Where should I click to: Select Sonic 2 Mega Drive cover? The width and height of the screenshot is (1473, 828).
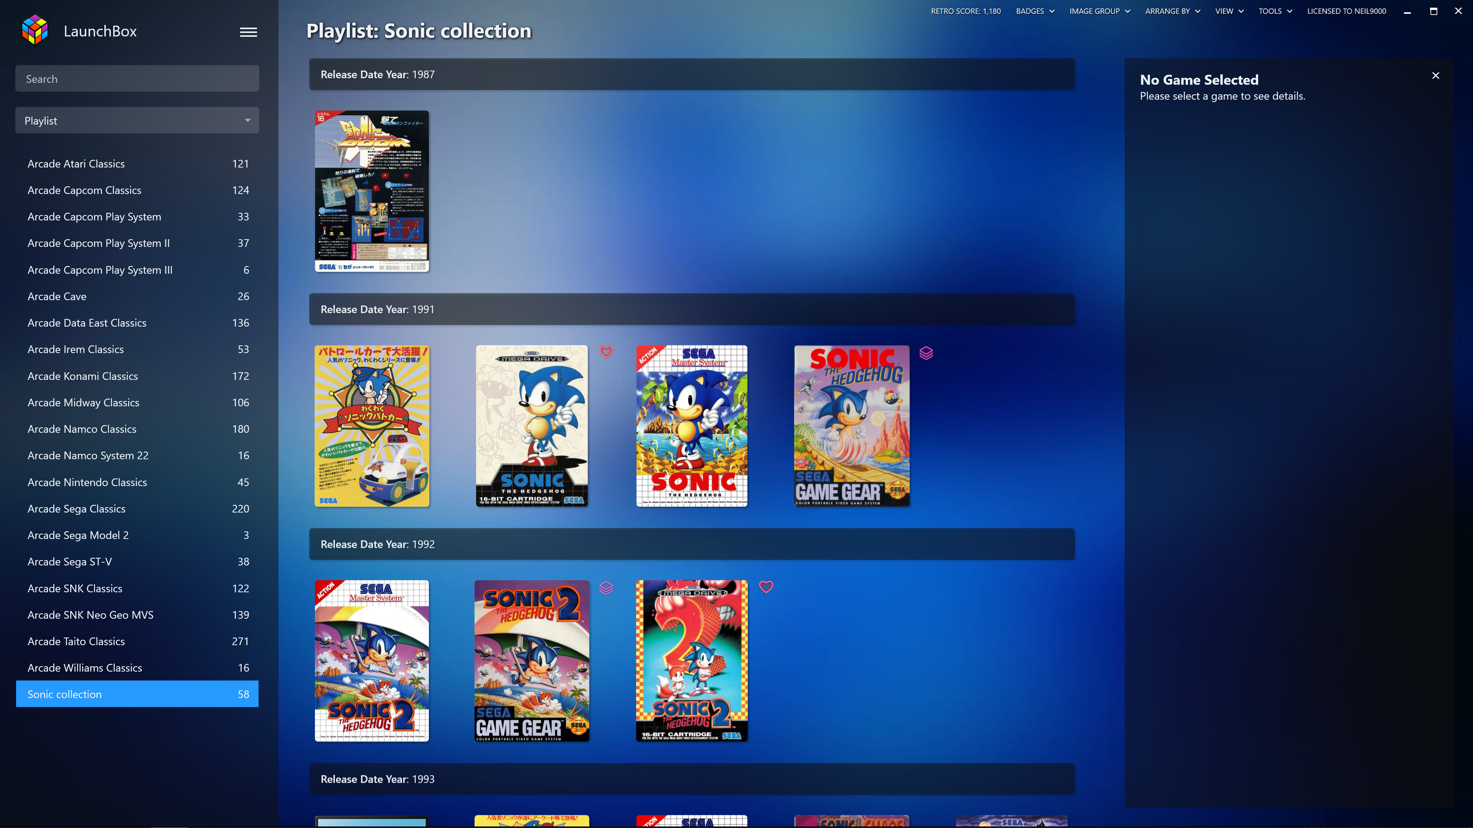tap(692, 660)
